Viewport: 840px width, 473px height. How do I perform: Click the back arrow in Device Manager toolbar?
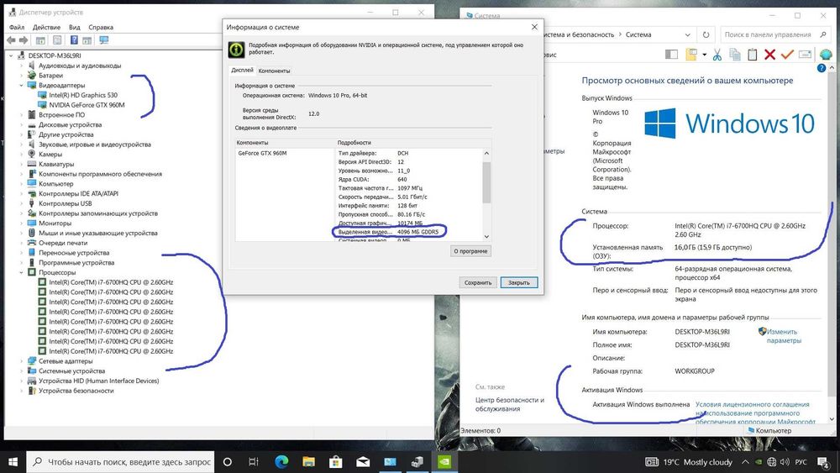tap(11, 40)
